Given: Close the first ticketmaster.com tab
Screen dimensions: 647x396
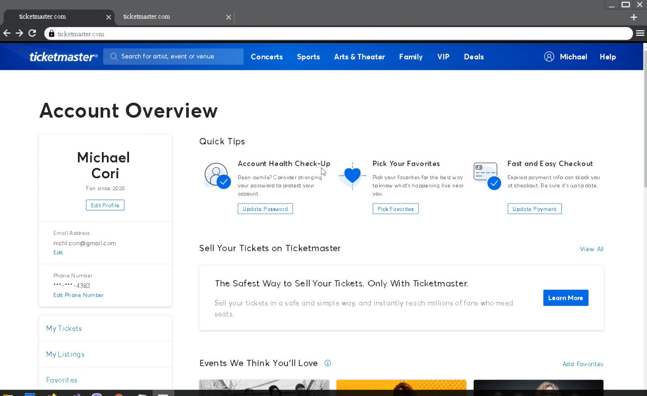Looking at the screenshot, I should [x=108, y=17].
